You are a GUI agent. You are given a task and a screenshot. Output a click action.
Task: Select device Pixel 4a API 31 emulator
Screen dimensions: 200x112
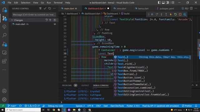coord(161,106)
